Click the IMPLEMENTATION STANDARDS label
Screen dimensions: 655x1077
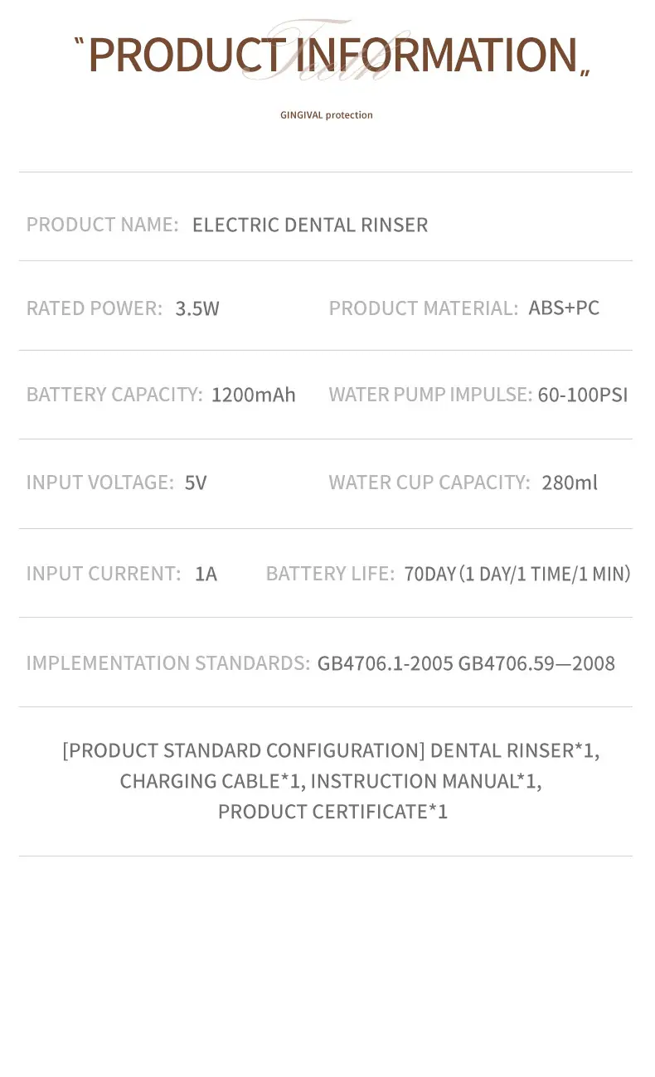point(168,663)
